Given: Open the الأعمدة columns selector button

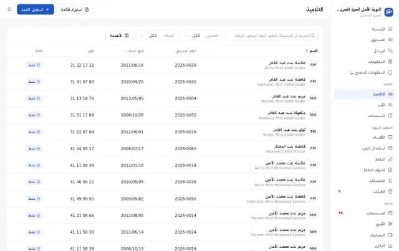Looking at the screenshot, I should pyautogui.click(x=119, y=36).
